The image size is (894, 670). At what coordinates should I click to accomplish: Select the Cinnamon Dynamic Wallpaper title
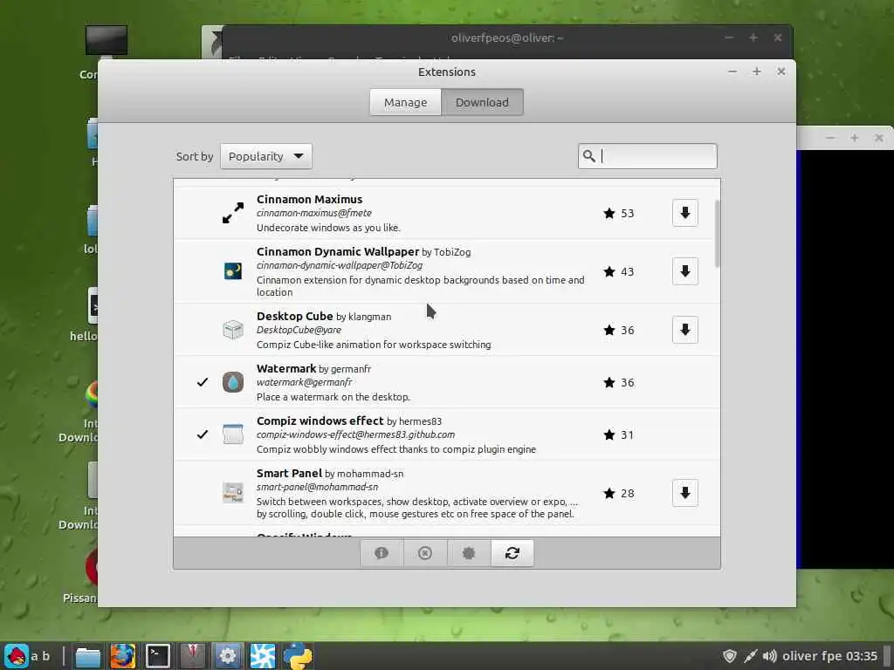[338, 252]
